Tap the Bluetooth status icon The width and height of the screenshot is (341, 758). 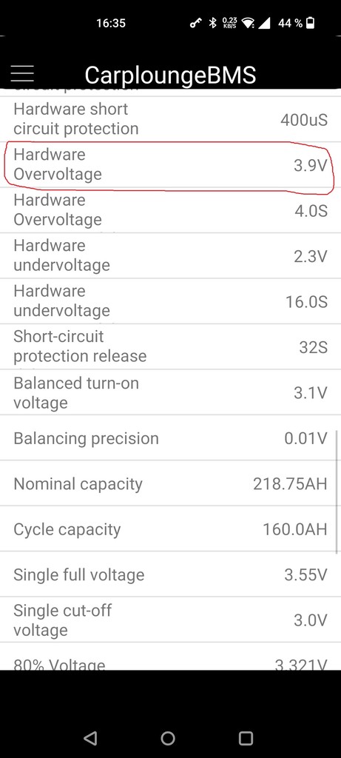pos(212,23)
